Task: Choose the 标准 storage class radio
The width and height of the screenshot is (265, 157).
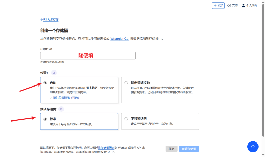Action: pos(45,119)
